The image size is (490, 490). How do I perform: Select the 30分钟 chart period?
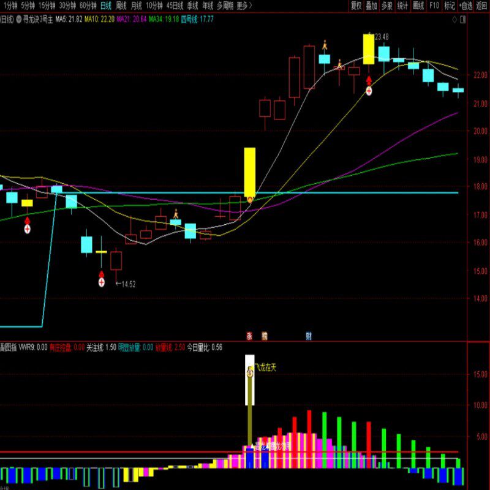67,6
